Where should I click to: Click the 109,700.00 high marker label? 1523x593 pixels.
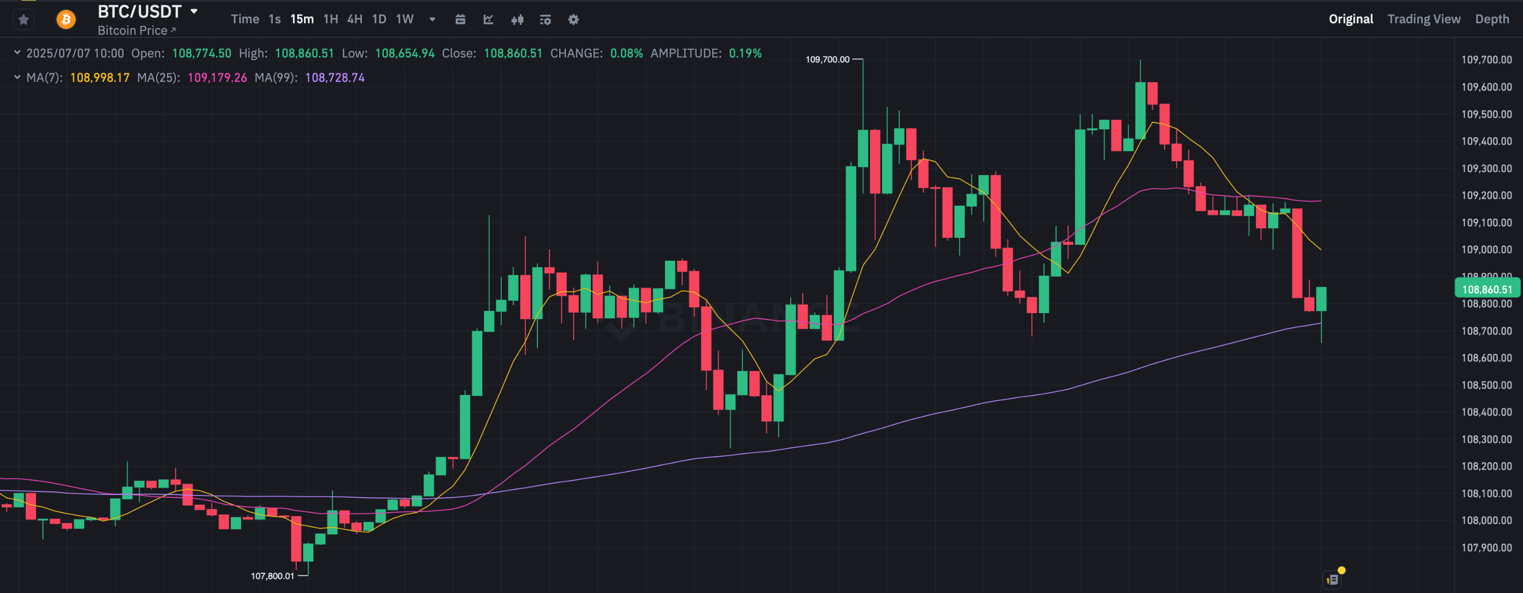tap(827, 59)
